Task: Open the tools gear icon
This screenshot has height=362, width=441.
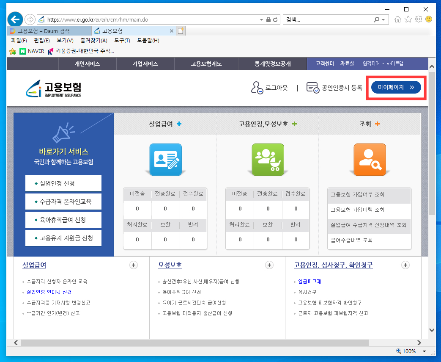Action: pos(419,19)
